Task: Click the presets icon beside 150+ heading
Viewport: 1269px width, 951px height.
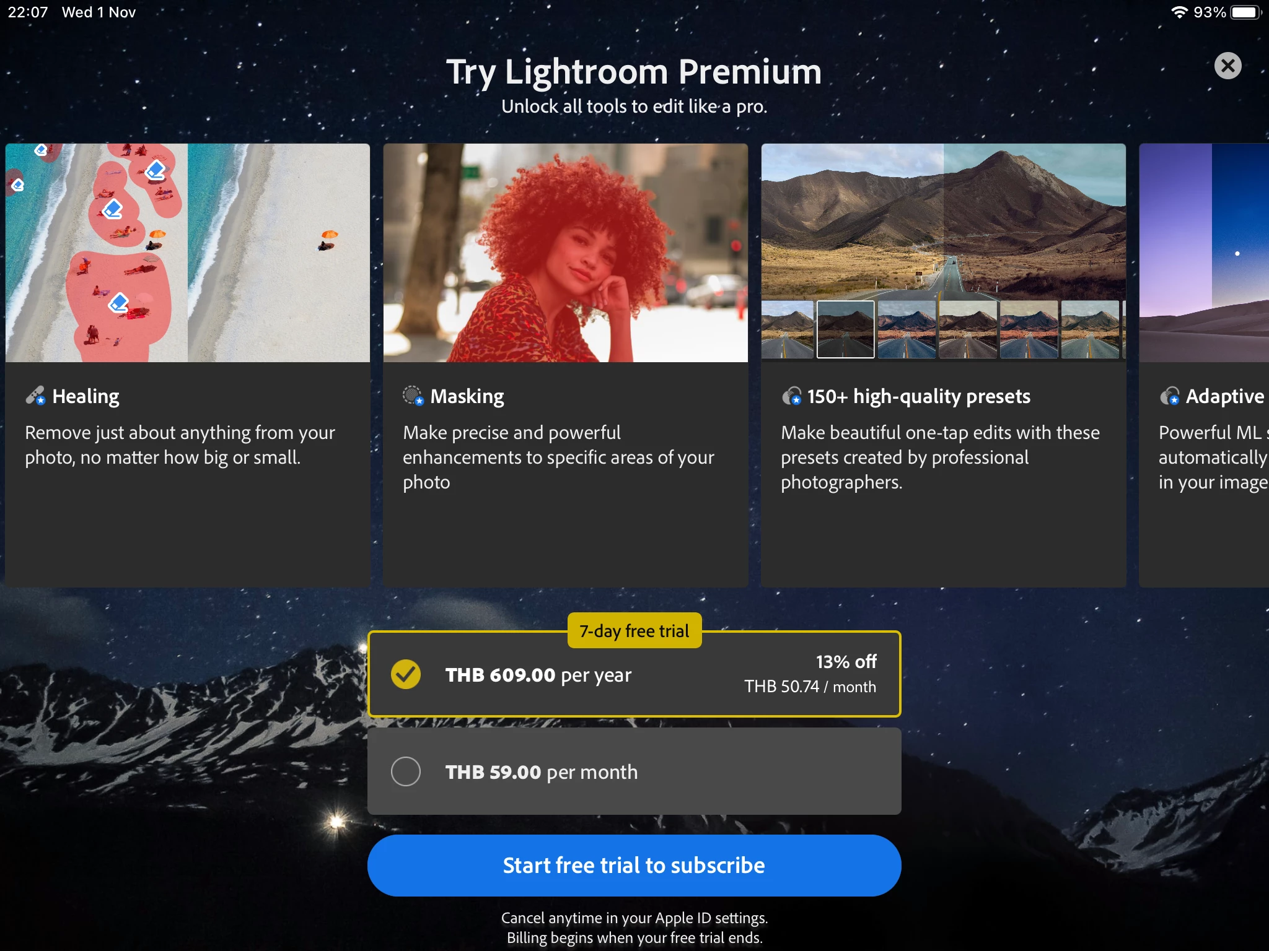Action: tap(791, 396)
